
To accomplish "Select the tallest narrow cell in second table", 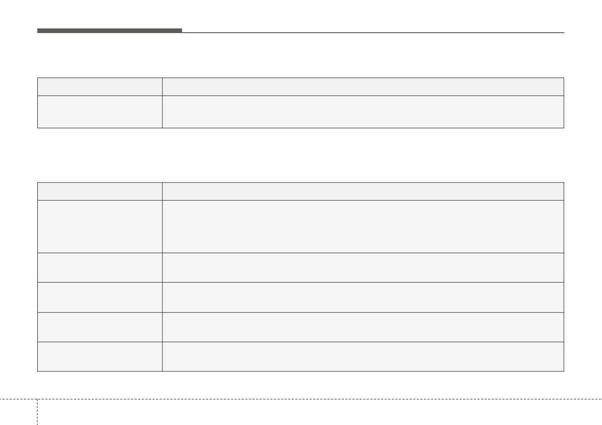I will click(100, 226).
